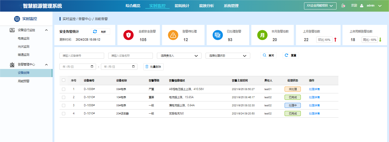Screen dimensions: 389x142
Task: Check the row 2 checkbox for 10#电表
Action: pos(64,97)
